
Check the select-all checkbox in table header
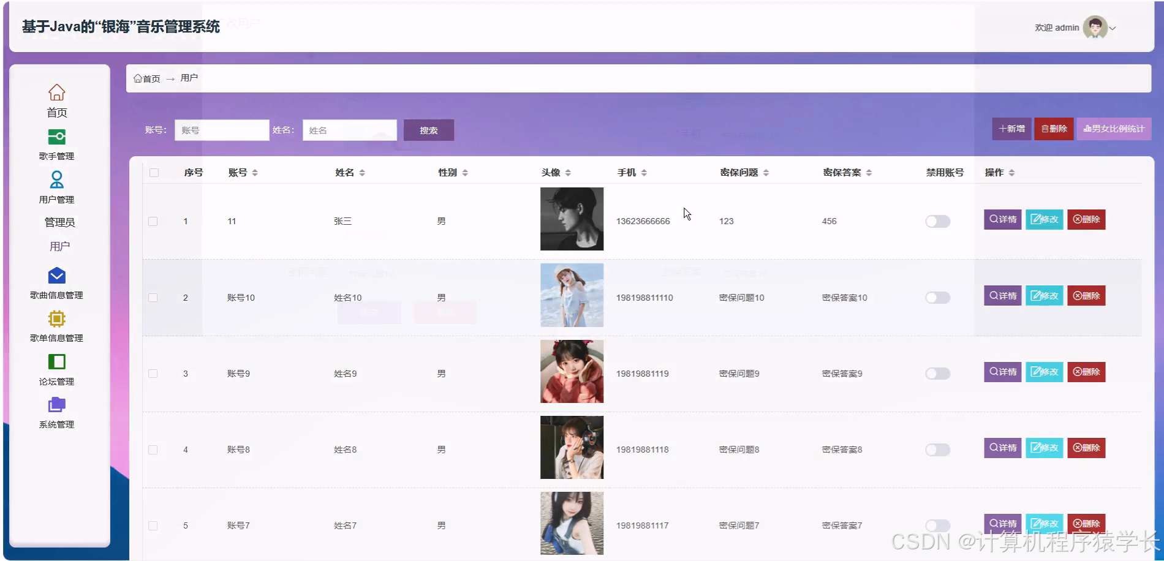tap(154, 173)
